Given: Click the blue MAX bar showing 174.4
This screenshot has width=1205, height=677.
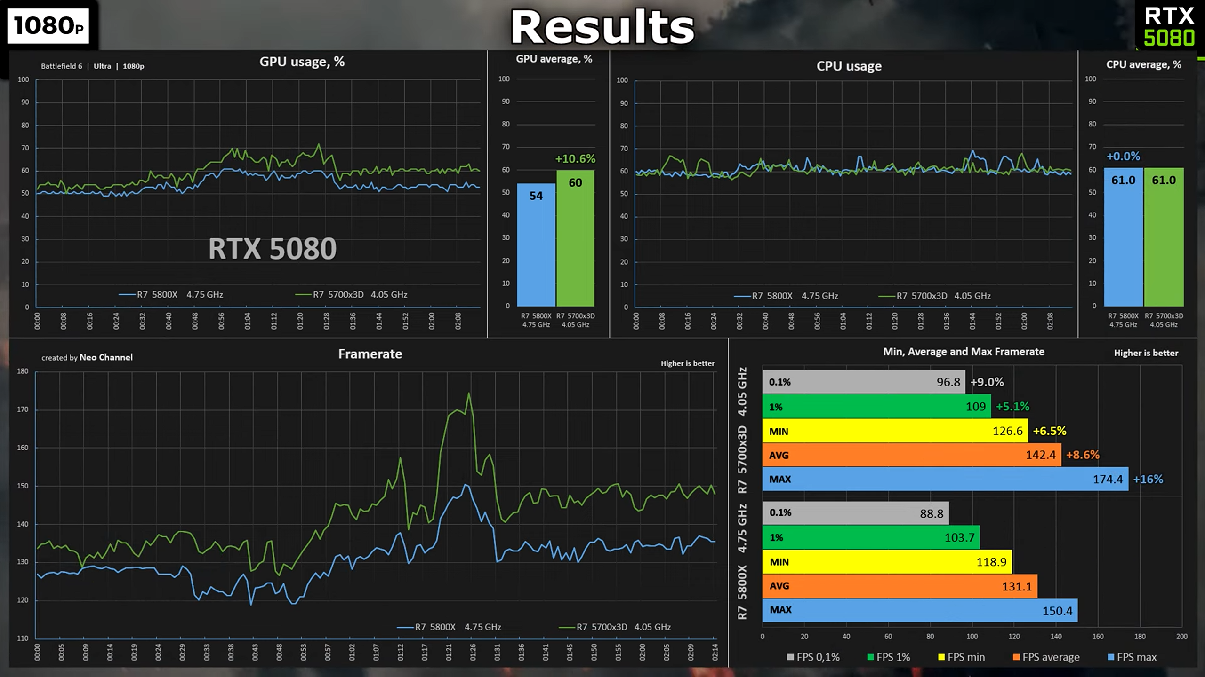Looking at the screenshot, I should click(945, 480).
